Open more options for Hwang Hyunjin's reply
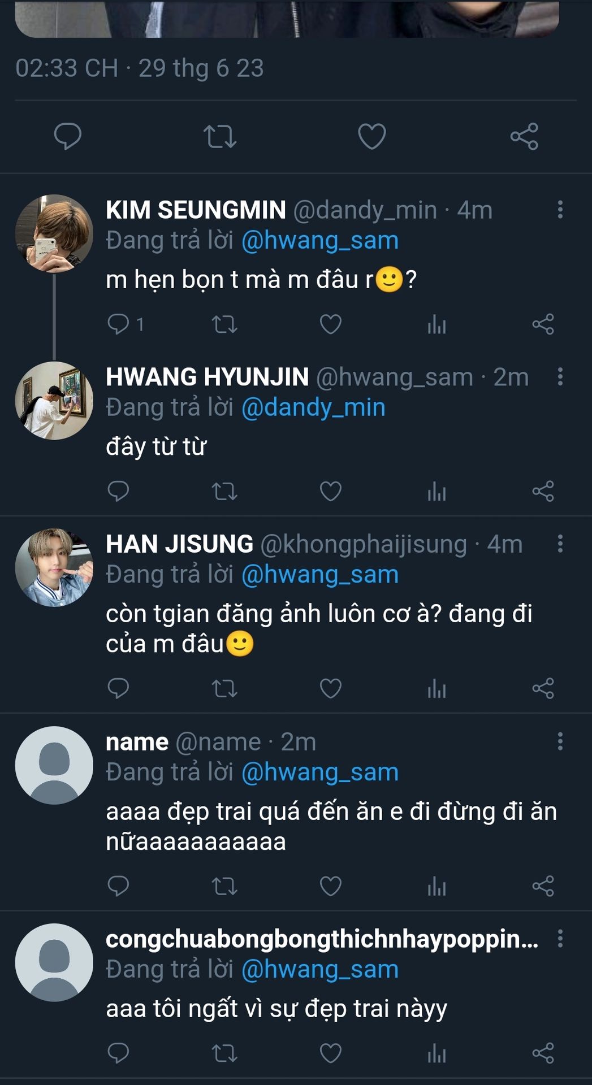The image size is (592, 1085). 560,377
